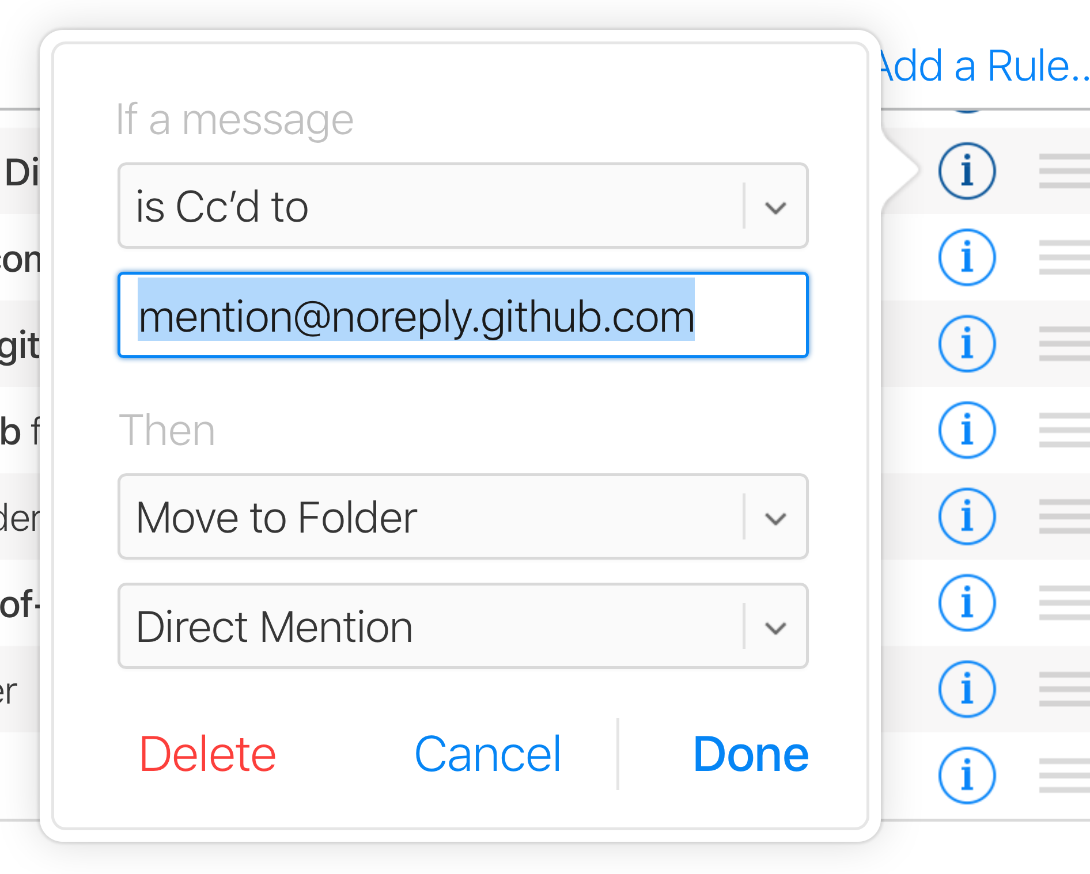This screenshot has height=874, width=1090.
Task: Click the reorder handle of the last rule row
Action: [1063, 776]
